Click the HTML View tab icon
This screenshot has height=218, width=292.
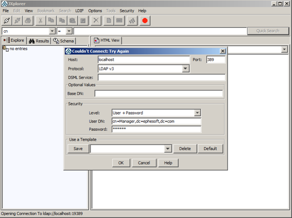[97, 41]
